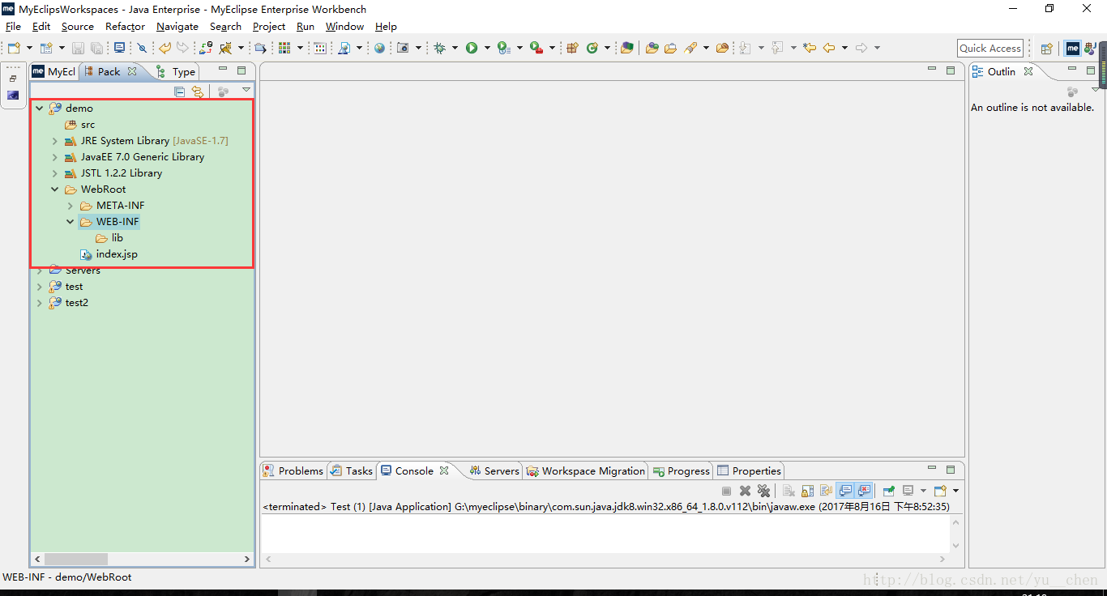Screen dimensions: 1107x596
Task: Open the Back history dropdown arrow
Action: pos(844,49)
